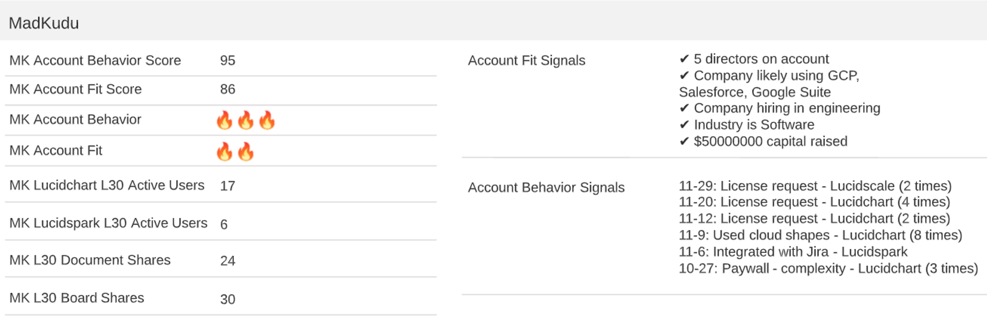This screenshot has height=320, width=987.
Task: Click the checkmark beside 5 directors on account
Action: [x=684, y=59]
